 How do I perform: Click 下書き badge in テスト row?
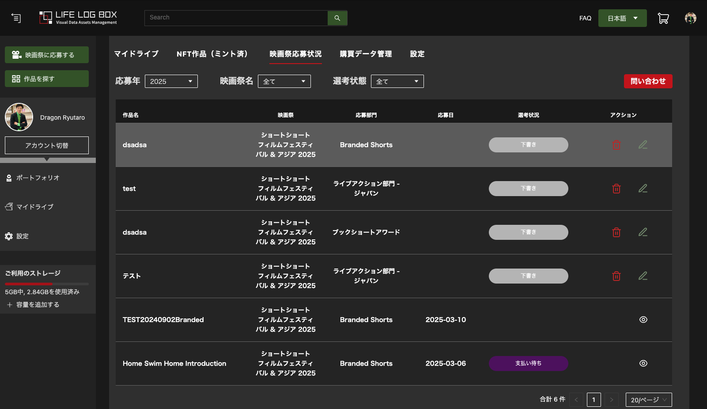pyautogui.click(x=529, y=276)
